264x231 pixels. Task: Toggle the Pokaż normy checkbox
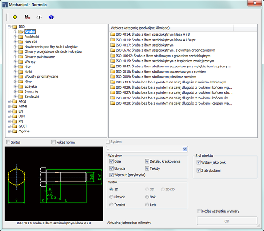pos(53,142)
